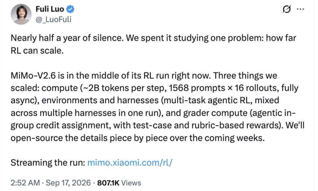The height and width of the screenshot is (191, 318).
Task: Click the word Views
Action: (131, 183)
